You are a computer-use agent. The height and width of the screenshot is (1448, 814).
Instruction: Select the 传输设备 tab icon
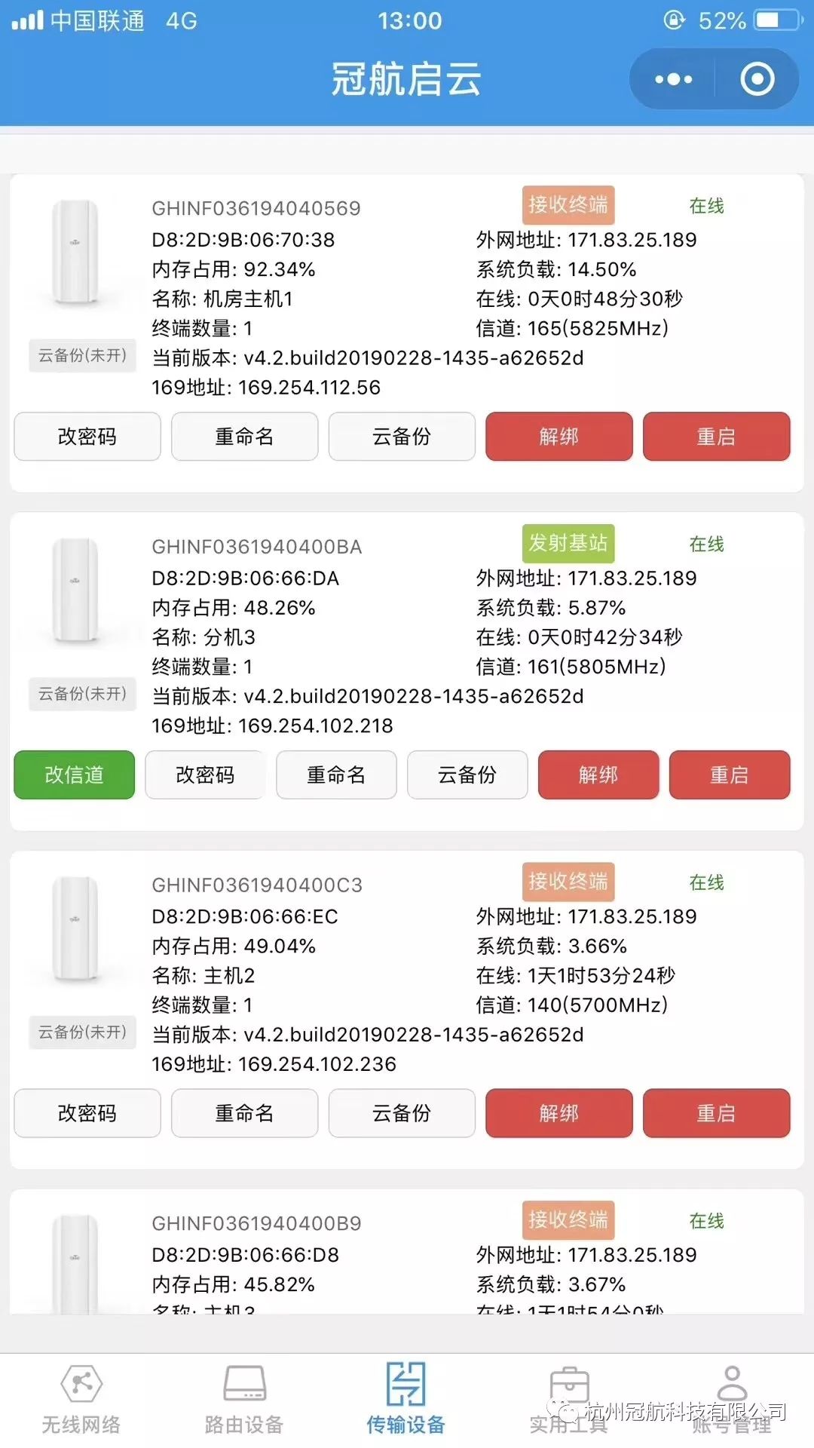pos(406,1384)
